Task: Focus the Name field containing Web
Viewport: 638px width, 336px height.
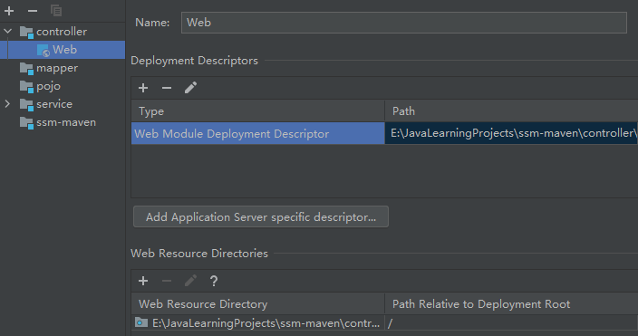Action: [403, 23]
